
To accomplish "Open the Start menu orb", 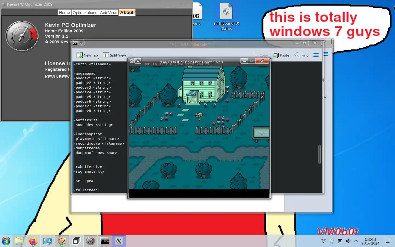I will 6,241.
